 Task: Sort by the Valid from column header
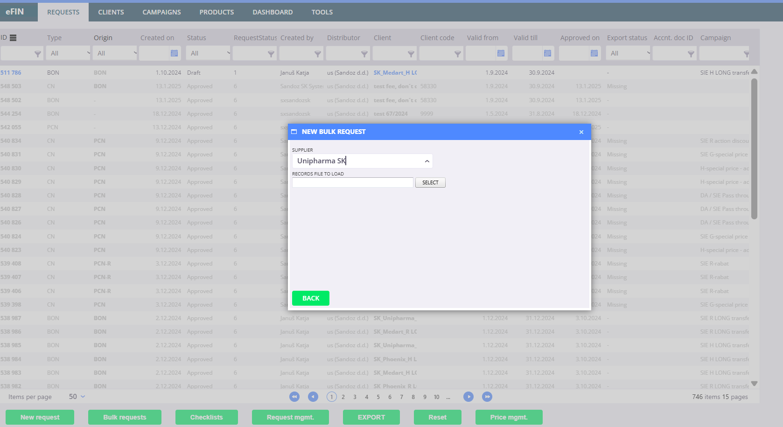[482, 38]
